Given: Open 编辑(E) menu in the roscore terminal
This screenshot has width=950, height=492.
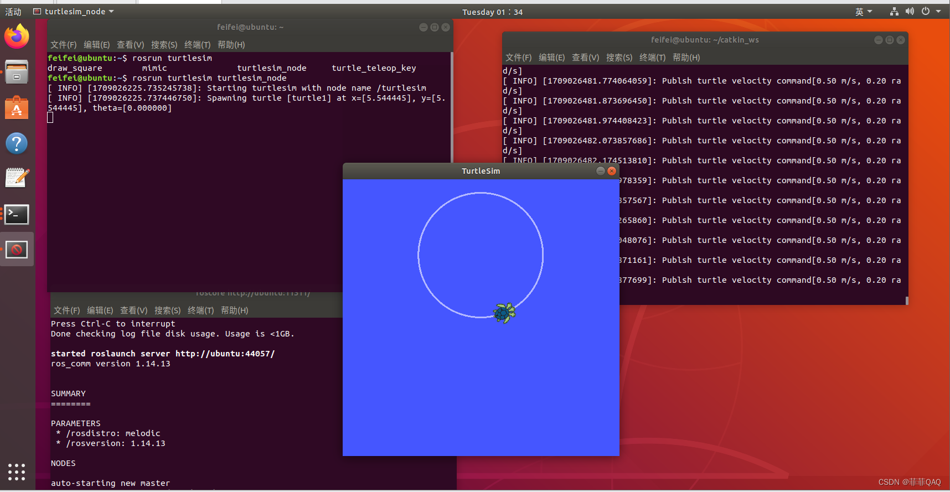Looking at the screenshot, I should pos(100,310).
